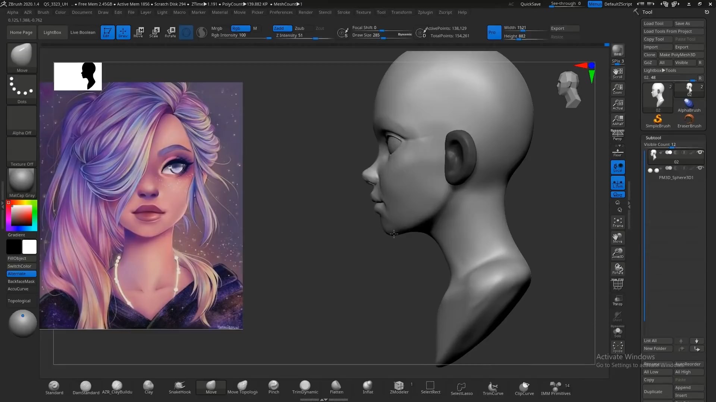Image resolution: width=716 pixels, height=402 pixels.
Task: Select the Flatten brush icon
Action: pyautogui.click(x=336, y=385)
